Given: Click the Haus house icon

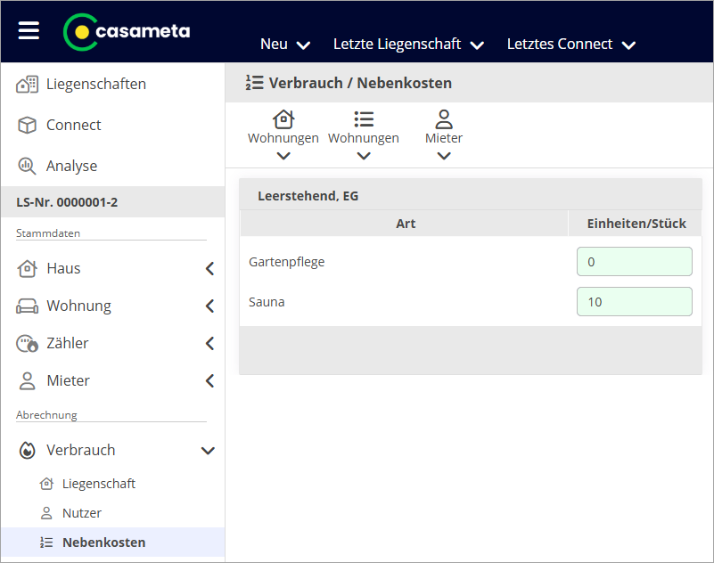Looking at the screenshot, I should coord(27,268).
